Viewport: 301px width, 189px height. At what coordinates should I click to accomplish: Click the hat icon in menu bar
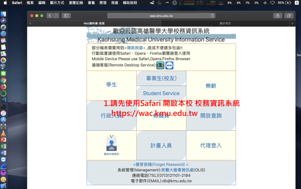[221, 3]
